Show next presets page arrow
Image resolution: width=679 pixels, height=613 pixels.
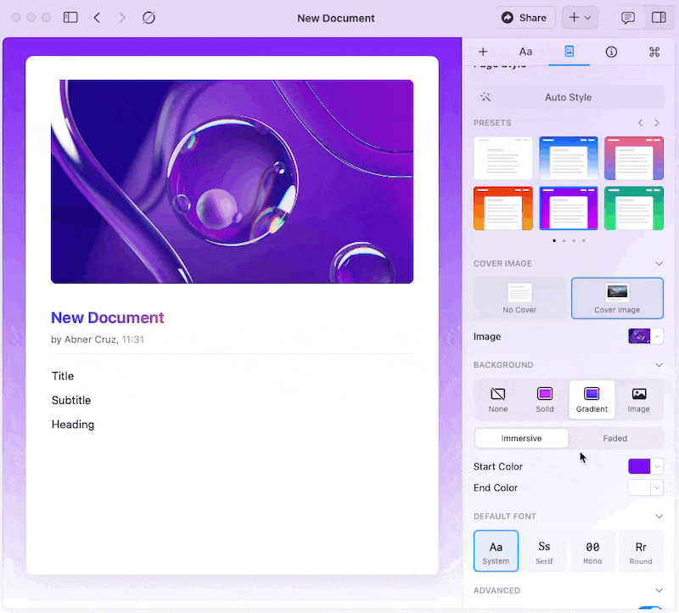[x=657, y=122]
